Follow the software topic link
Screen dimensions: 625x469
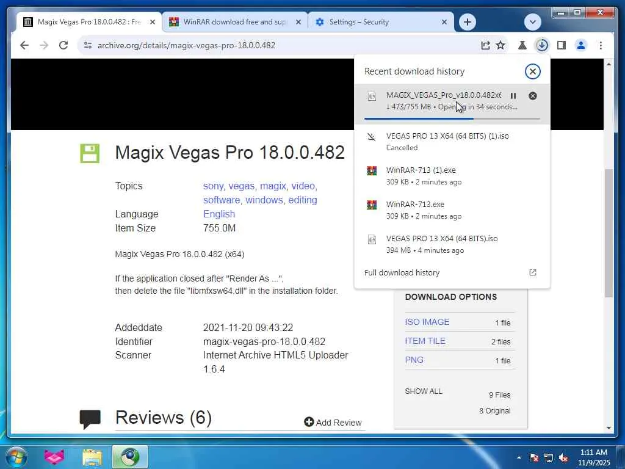222,200
